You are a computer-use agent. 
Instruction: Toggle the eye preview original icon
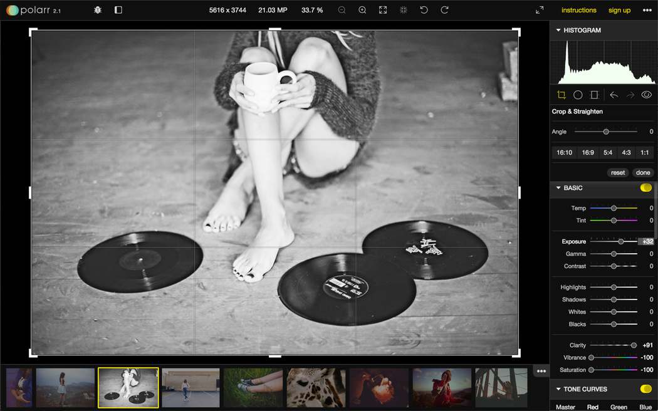tap(646, 95)
